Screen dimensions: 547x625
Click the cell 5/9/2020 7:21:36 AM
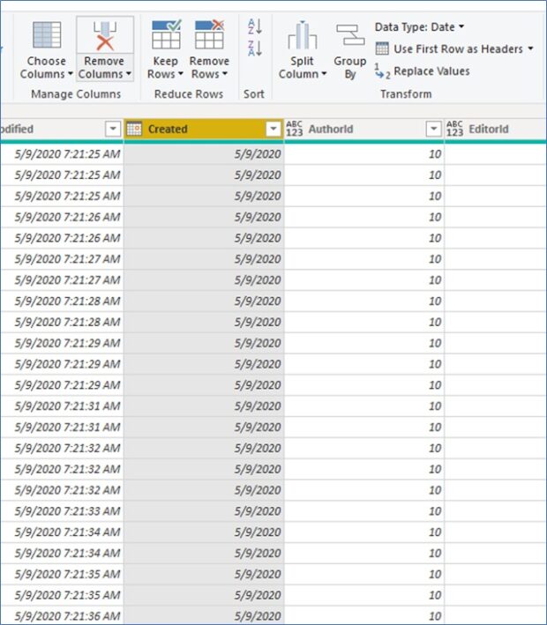coord(62,616)
